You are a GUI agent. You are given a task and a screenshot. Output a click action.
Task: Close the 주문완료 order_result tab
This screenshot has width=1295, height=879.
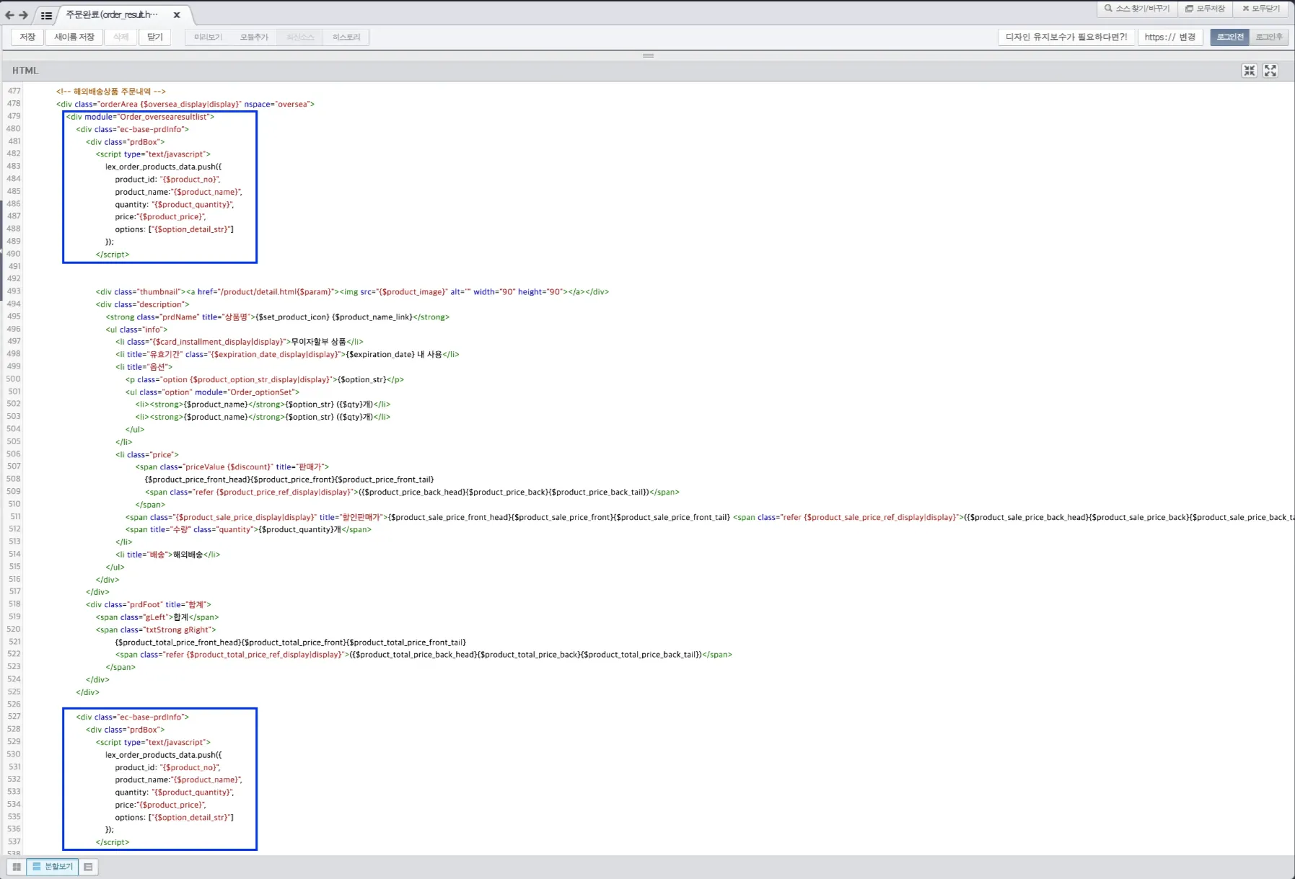(x=177, y=14)
